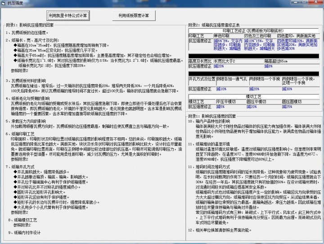The height and width of the screenshot is (244, 324).
Task: Click blue cell '四色套印减20%，满版面实地减20%'
Action: 297,45
